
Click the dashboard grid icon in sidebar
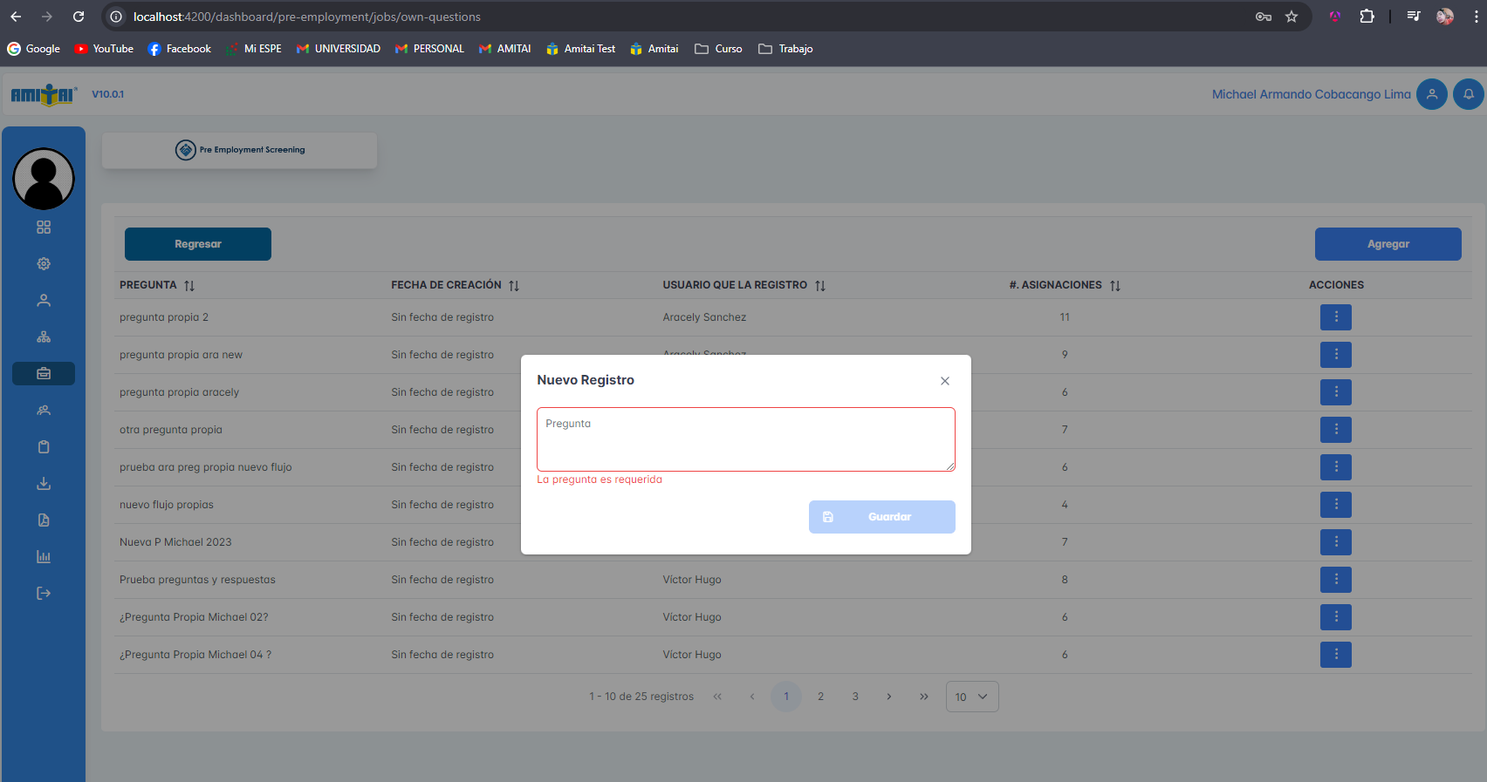pyautogui.click(x=44, y=228)
